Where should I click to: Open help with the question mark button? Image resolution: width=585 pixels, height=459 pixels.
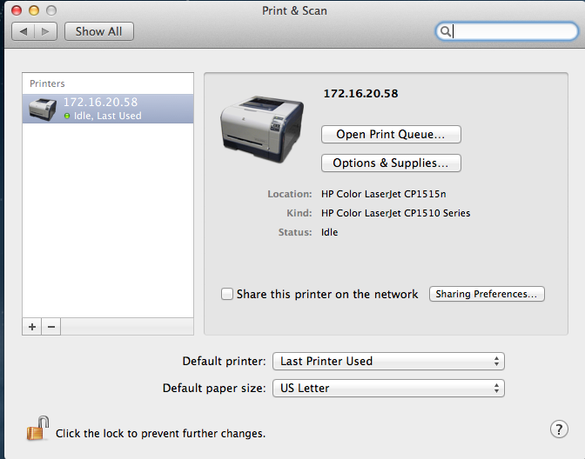coord(559,429)
